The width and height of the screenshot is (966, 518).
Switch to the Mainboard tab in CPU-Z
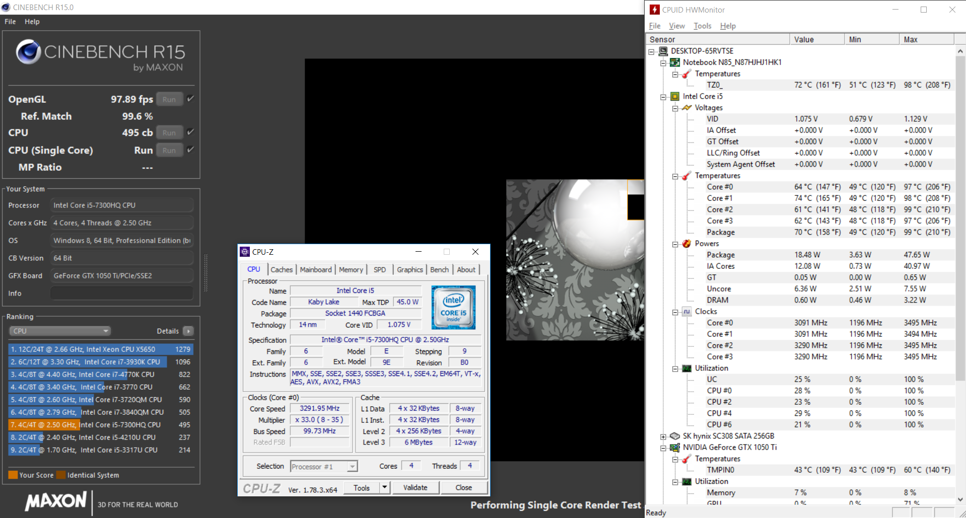pyautogui.click(x=316, y=270)
